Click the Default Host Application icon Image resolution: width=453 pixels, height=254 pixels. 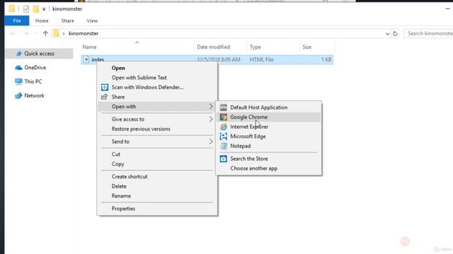pyautogui.click(x=224, y=107)
